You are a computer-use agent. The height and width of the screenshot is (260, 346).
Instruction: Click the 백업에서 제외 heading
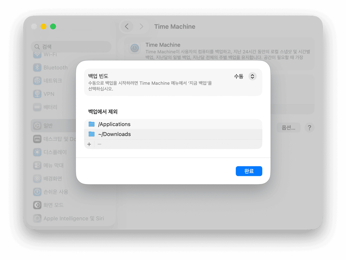103,112
